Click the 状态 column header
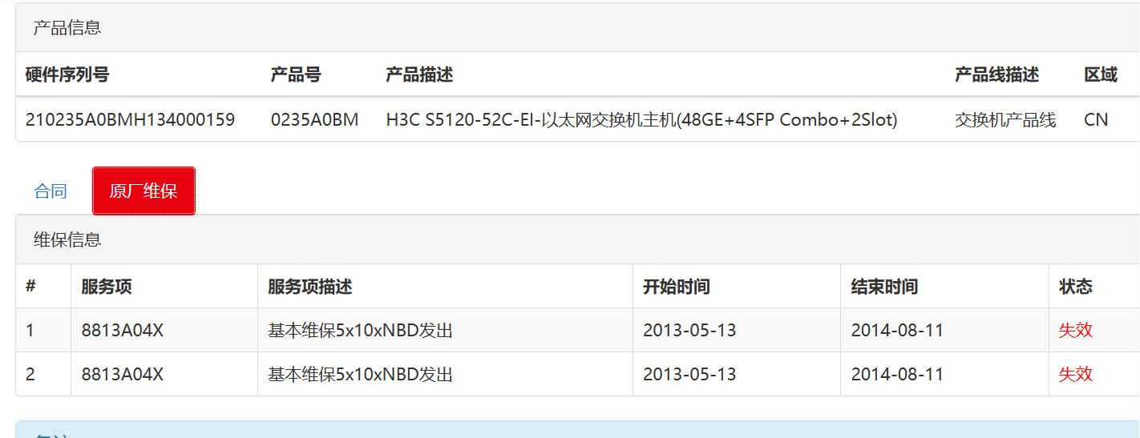Screen dimensions: 1140x438 click(1075, 287)
